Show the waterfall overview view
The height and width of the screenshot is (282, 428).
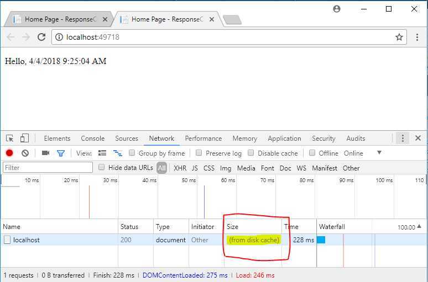pyautogui.click(x=118, y=153)
